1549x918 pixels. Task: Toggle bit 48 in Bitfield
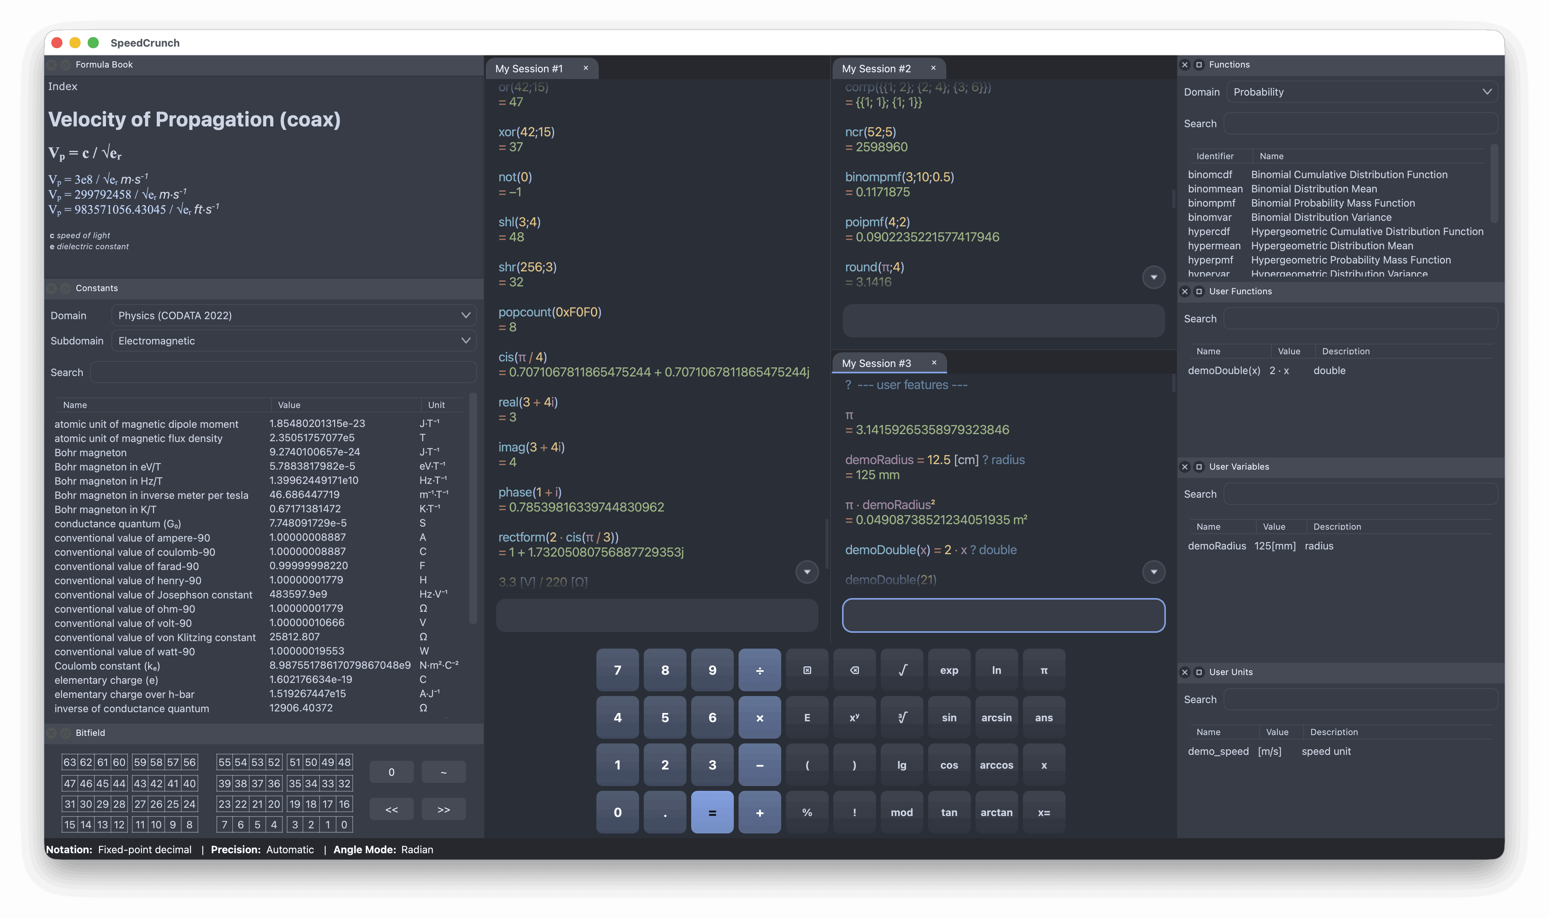(344, 762)
